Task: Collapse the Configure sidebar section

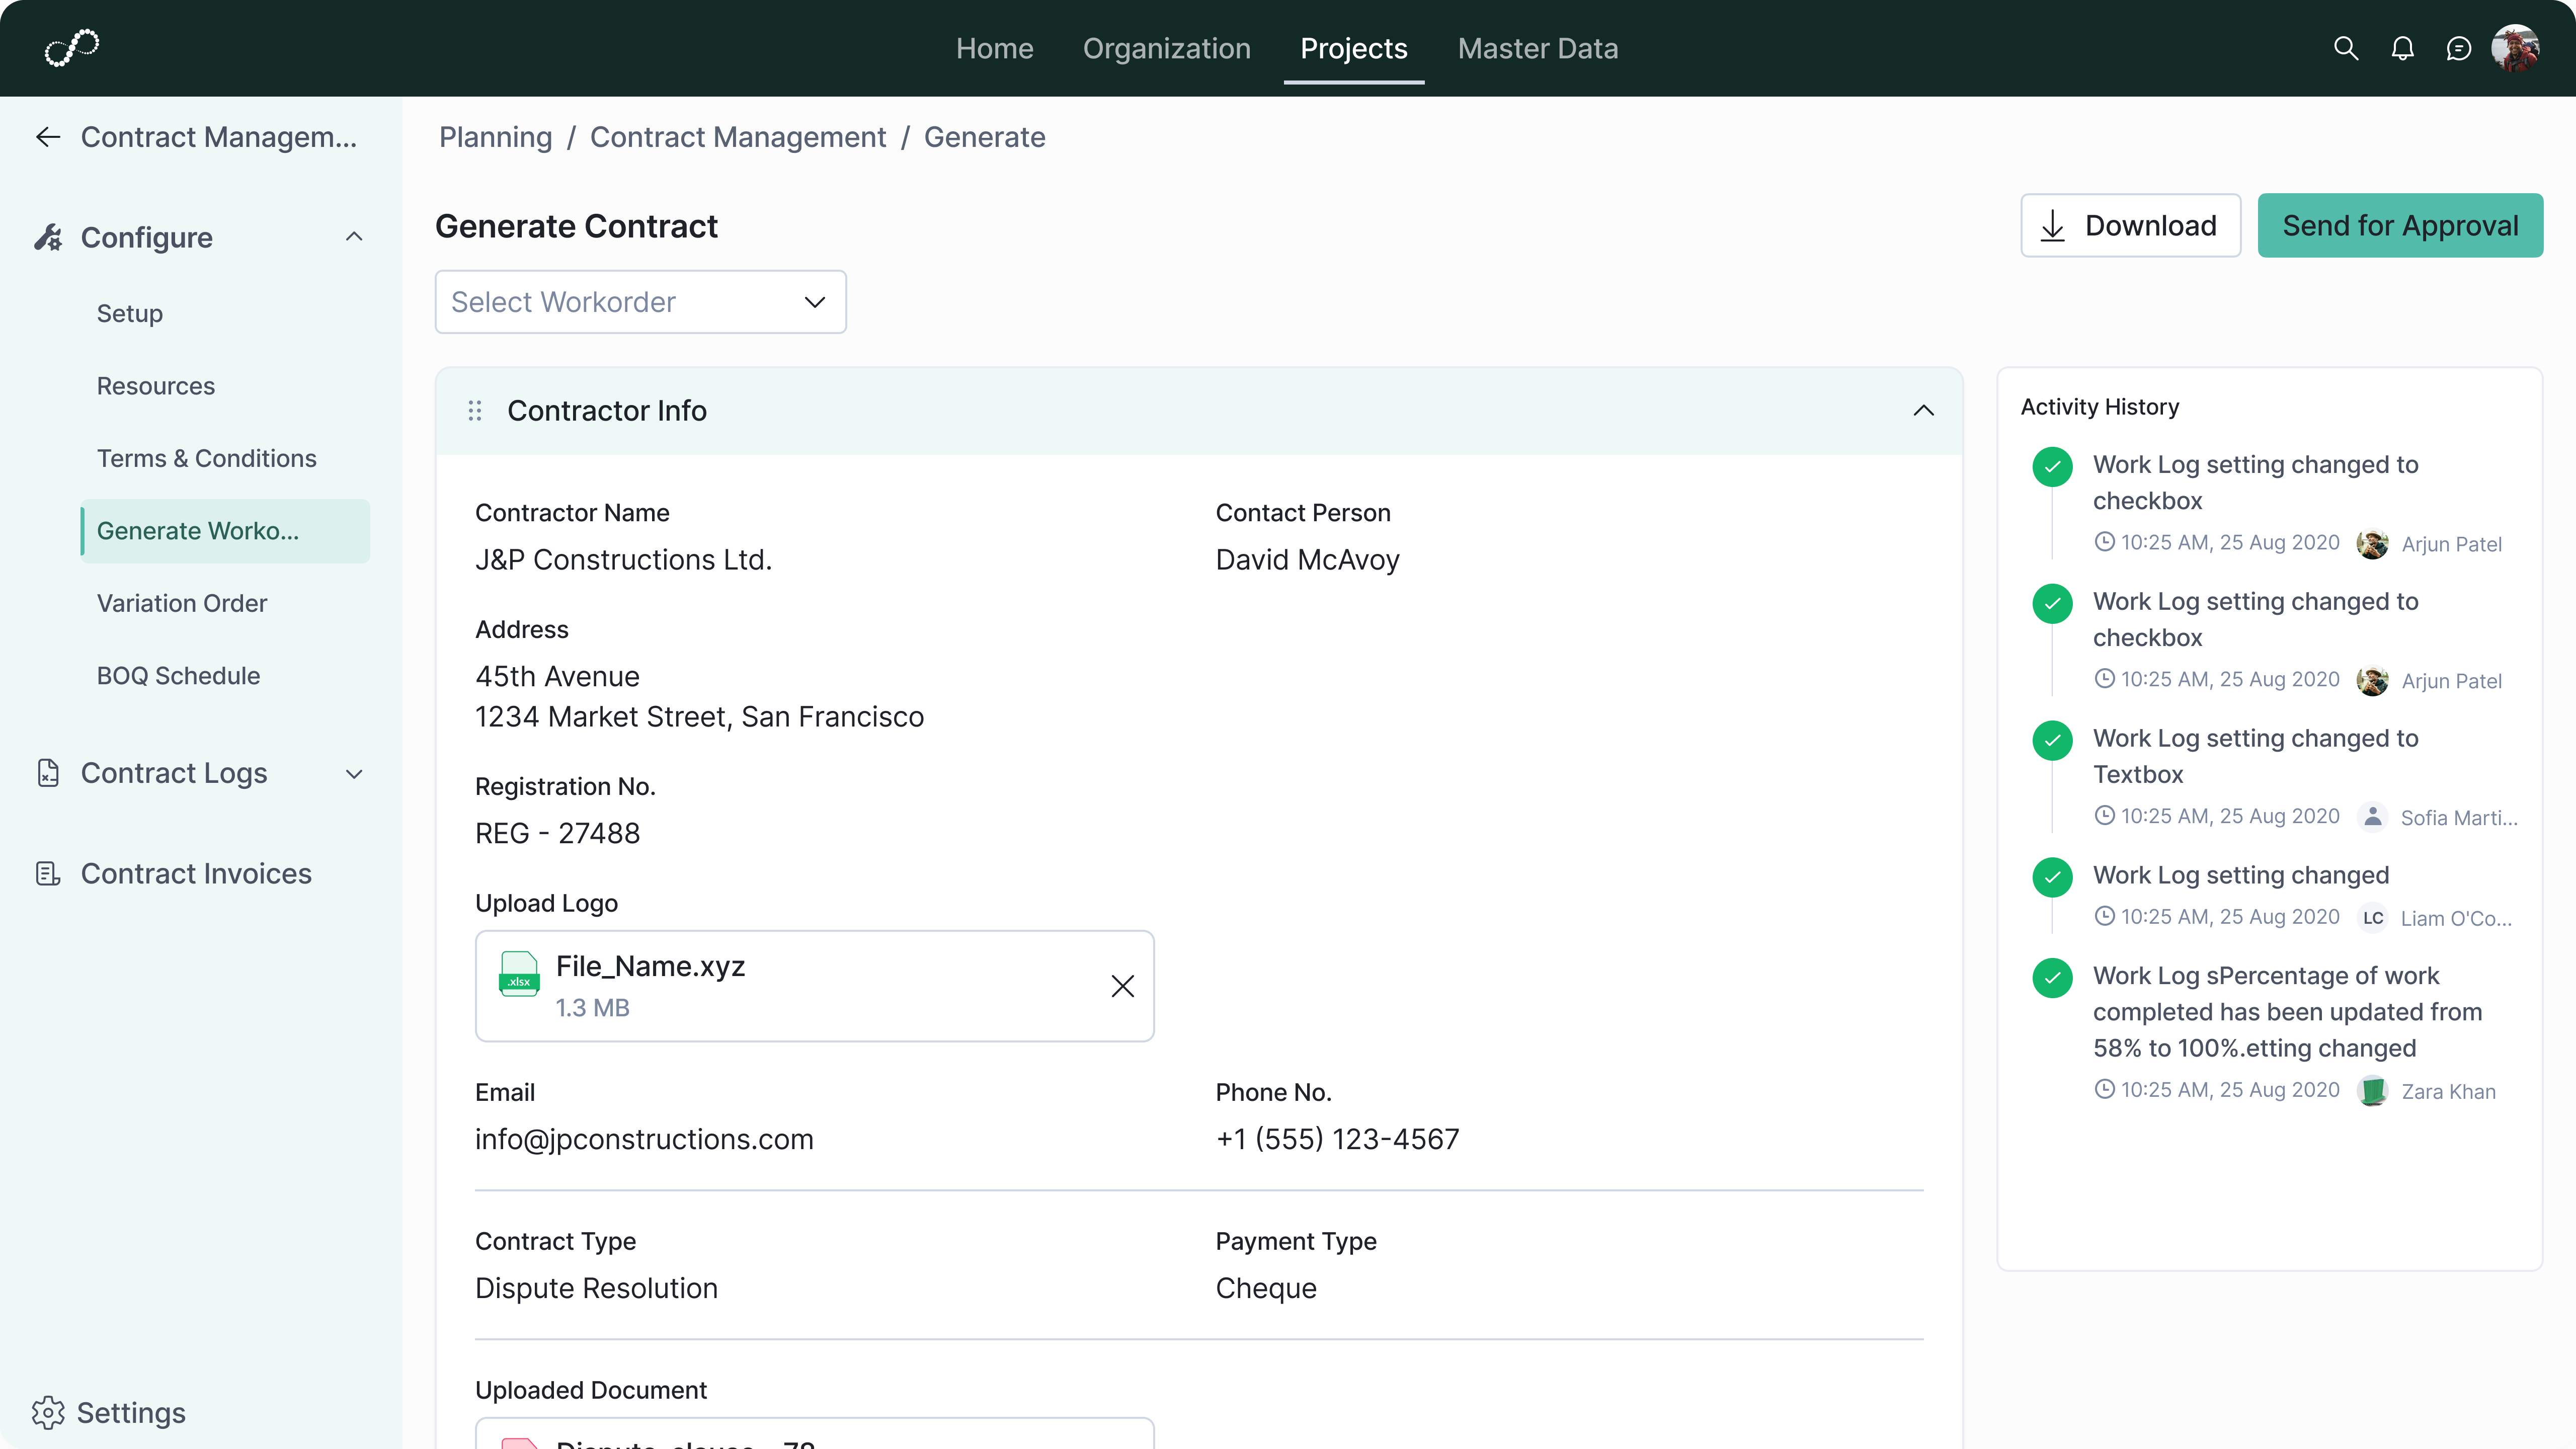Action: click(x=354, y=237)
